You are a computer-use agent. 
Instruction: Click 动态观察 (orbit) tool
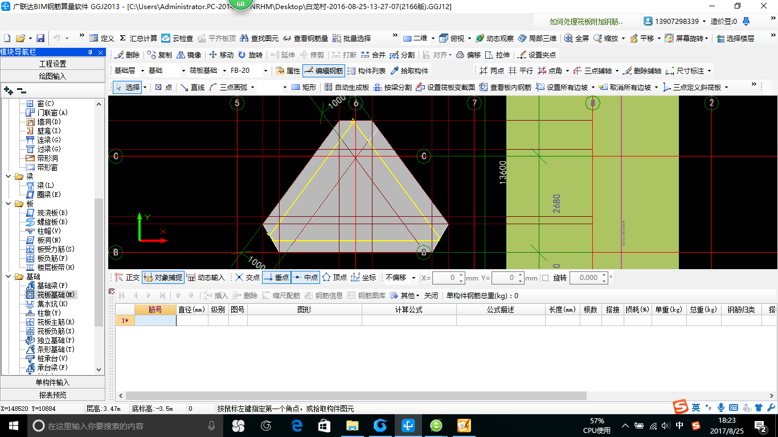pyautogui.click(x=494, y=38)
